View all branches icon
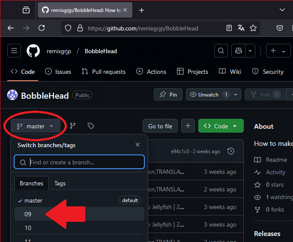 click(73, 126)
